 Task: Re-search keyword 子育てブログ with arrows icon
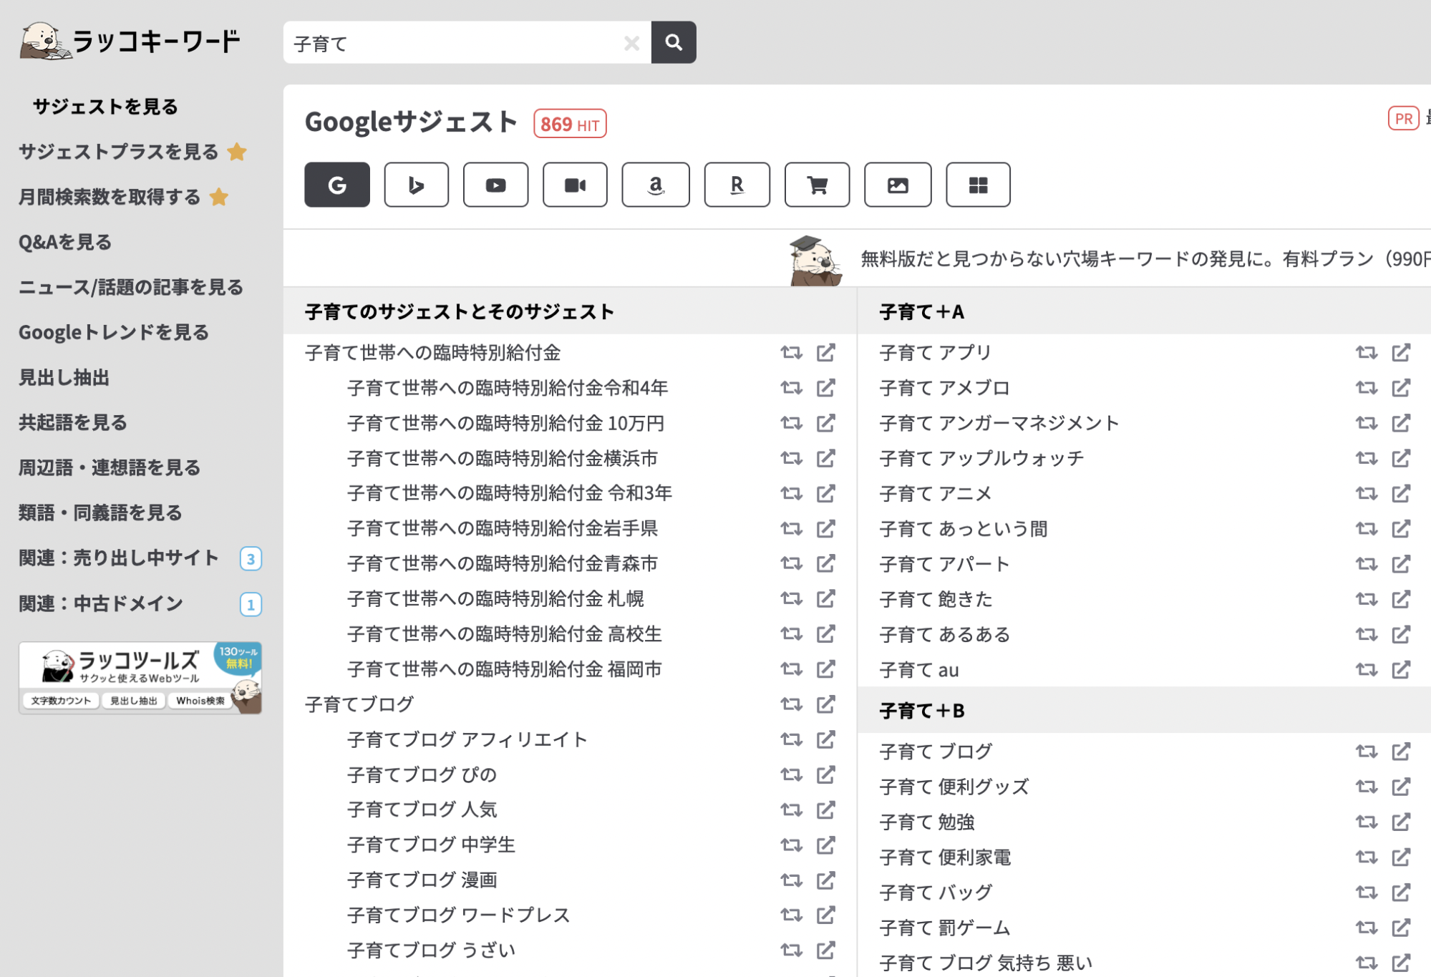coord(791,704)
